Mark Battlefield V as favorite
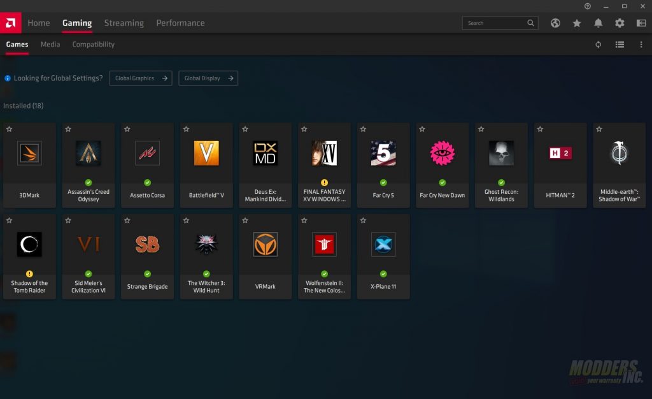The width and height of the screenshot is (652, 399). pyautogui.click(x=187, y=129)
